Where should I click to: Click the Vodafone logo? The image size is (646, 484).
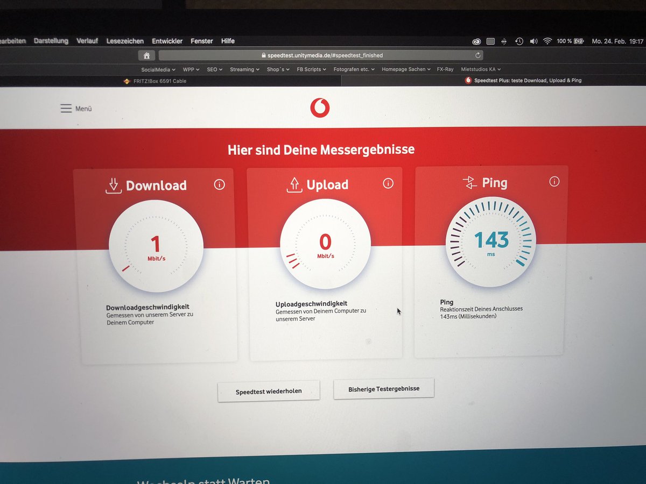pyautogui.click(x=320, y=108)
